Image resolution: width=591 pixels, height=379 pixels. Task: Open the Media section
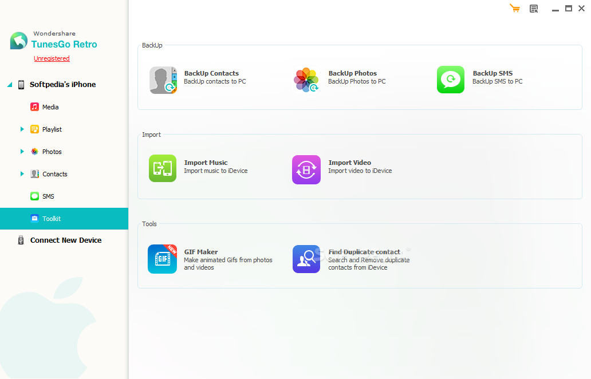pos(50,107)
